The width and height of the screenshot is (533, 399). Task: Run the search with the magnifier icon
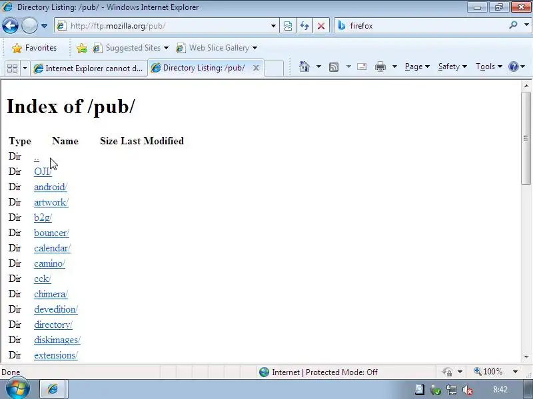[513, 25]
